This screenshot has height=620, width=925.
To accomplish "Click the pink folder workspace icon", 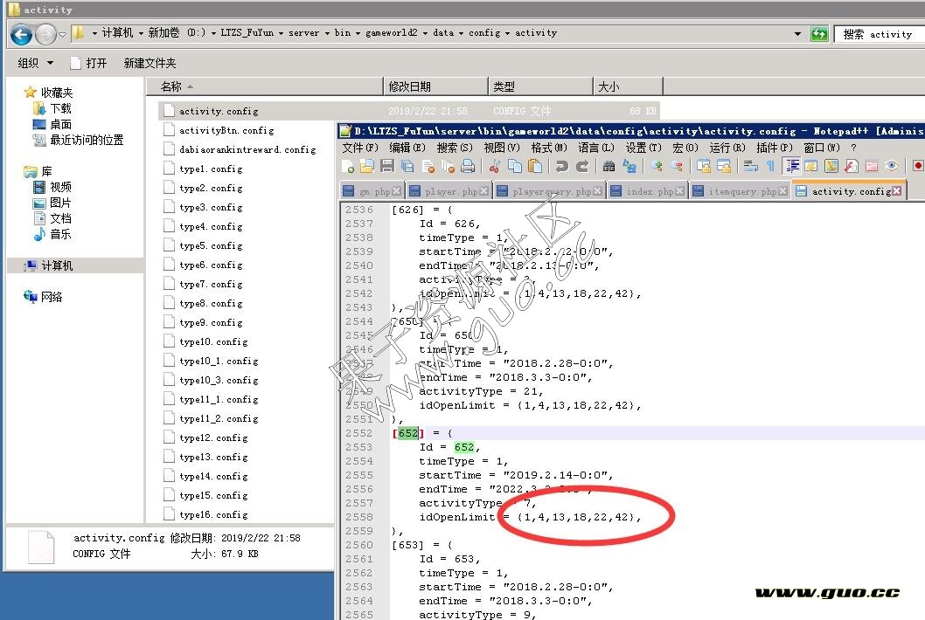I will click(872, 167).
